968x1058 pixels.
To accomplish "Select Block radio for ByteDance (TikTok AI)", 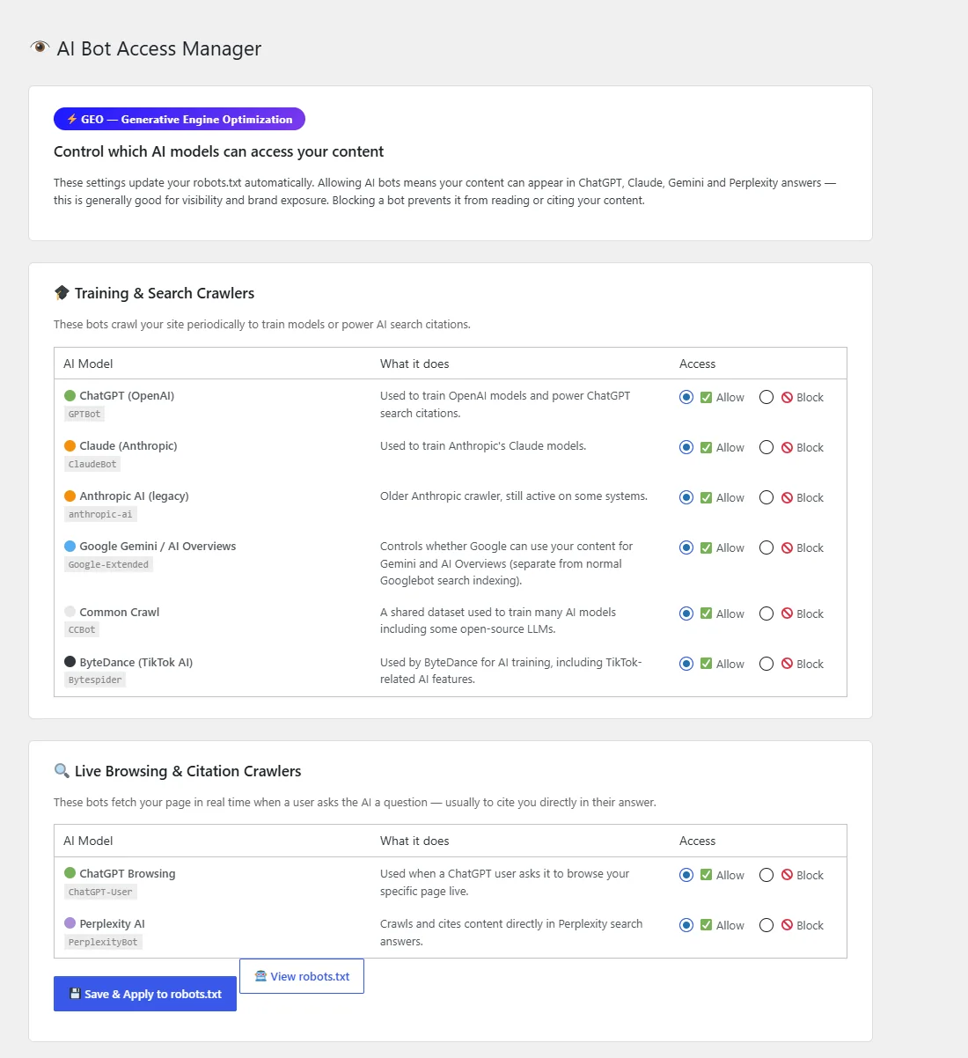I will pos(766,664).
